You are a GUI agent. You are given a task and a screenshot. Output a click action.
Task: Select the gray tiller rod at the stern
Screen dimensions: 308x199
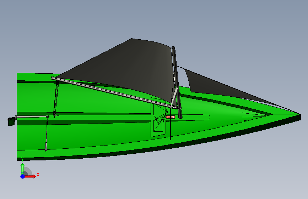32,116
